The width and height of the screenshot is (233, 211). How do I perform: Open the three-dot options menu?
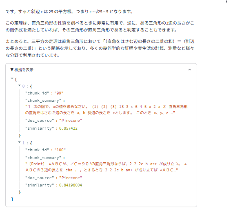[x=226, y=2]
